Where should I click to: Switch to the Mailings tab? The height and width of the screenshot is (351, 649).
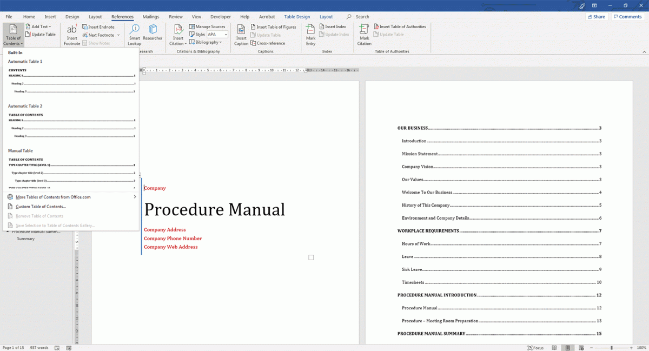tap(151, 17)
